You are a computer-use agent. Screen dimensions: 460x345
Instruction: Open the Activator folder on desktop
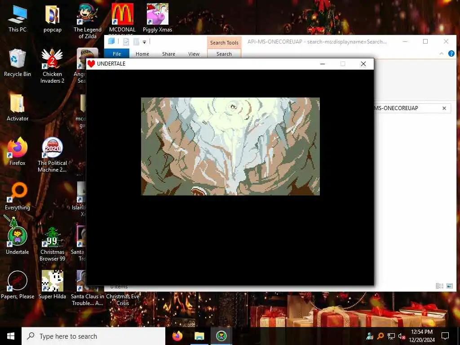pos(18,107)
